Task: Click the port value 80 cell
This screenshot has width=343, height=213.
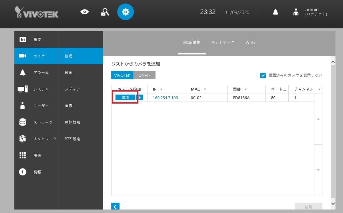Action: [x=277, y=98]
